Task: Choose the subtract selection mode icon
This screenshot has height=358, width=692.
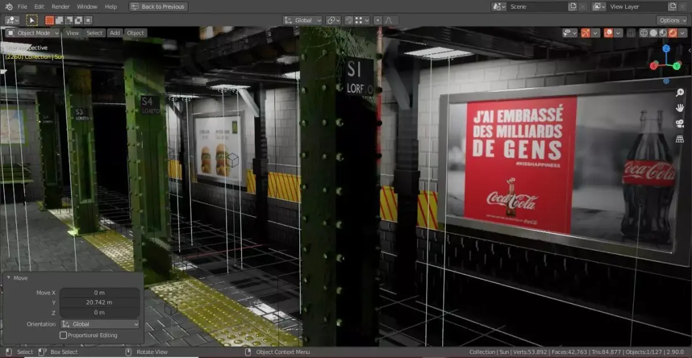Action: [69, 20]
